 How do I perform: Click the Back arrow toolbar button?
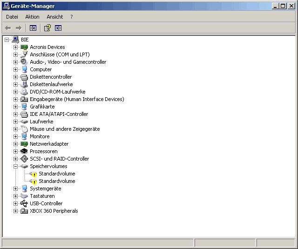[8, 28]
